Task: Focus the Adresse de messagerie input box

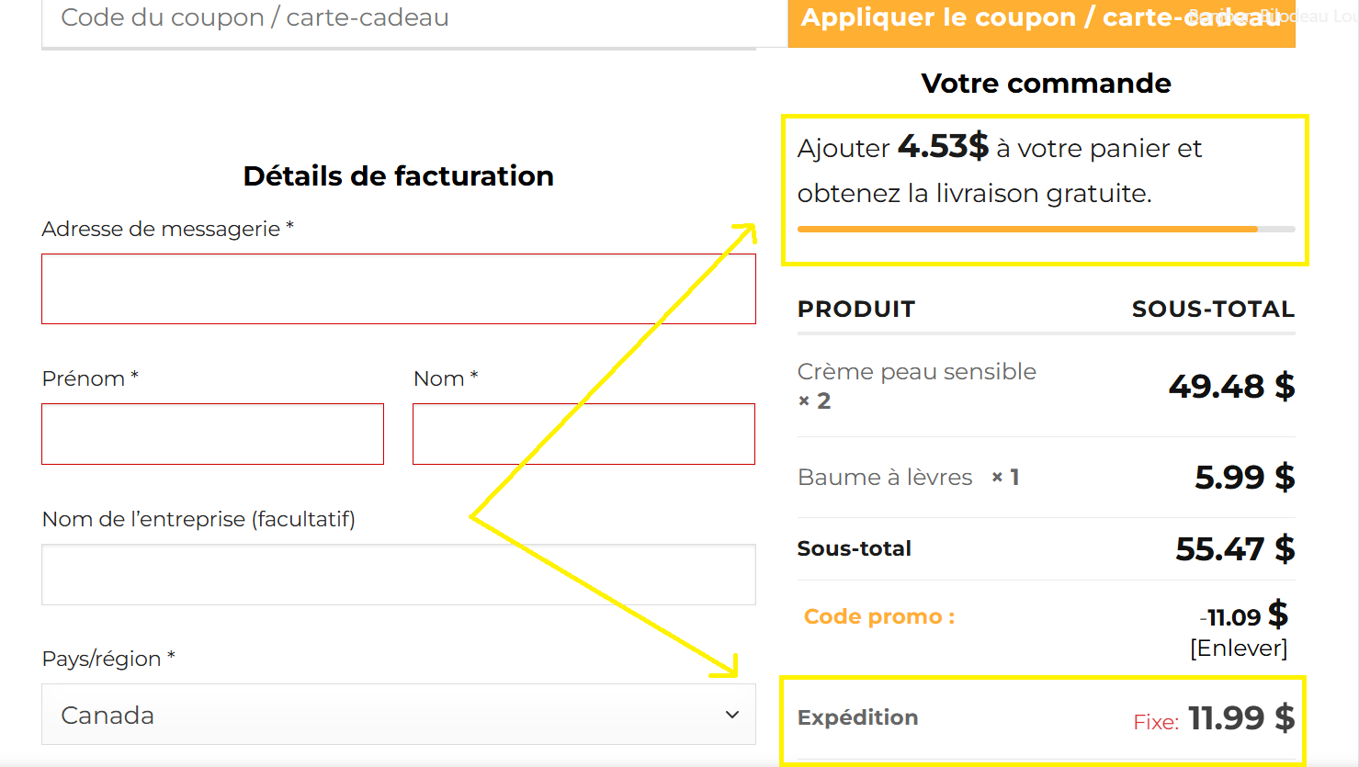Action: pyautogui.click(x=398, y=289)
